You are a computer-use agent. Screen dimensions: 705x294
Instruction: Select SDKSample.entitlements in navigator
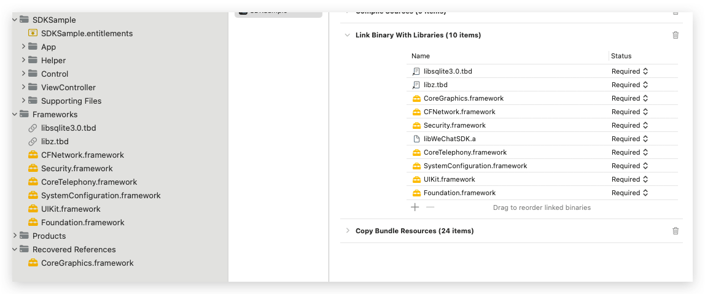pyautogui.click(x=87, y=33)
